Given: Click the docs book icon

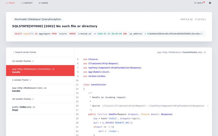Looking at the screenshot, I should pyautogui.click(x=195, y=3).
